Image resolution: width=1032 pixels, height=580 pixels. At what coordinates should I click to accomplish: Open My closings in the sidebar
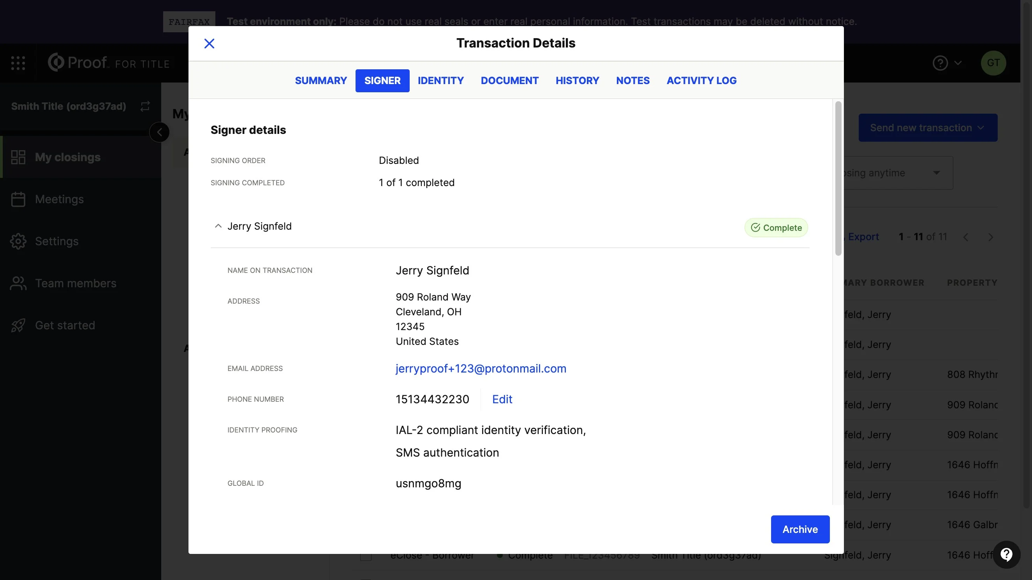80,157
